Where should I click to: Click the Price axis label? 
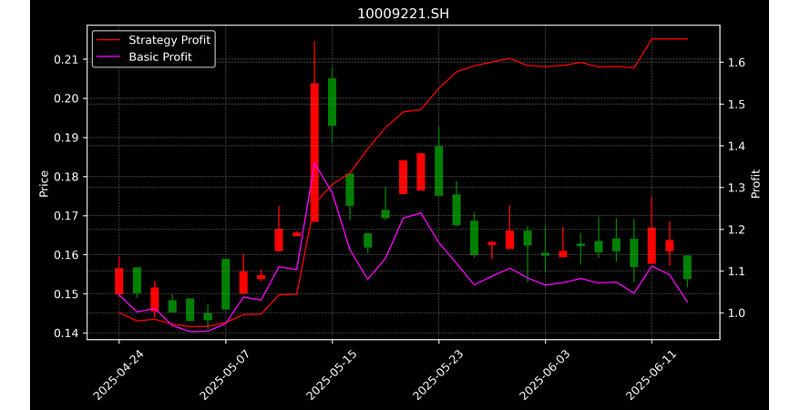tap(44, 183)
